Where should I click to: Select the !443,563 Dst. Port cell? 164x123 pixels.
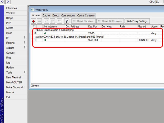point(95,40)
